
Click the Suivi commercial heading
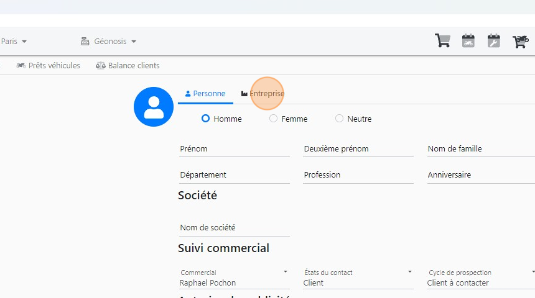tap(223, 248)
